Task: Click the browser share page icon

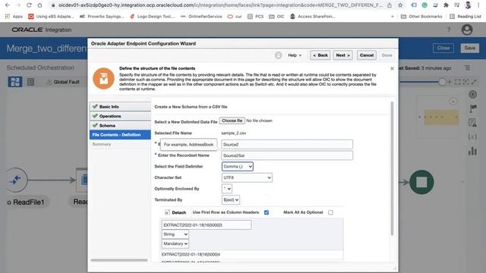Action: [390, 5]
